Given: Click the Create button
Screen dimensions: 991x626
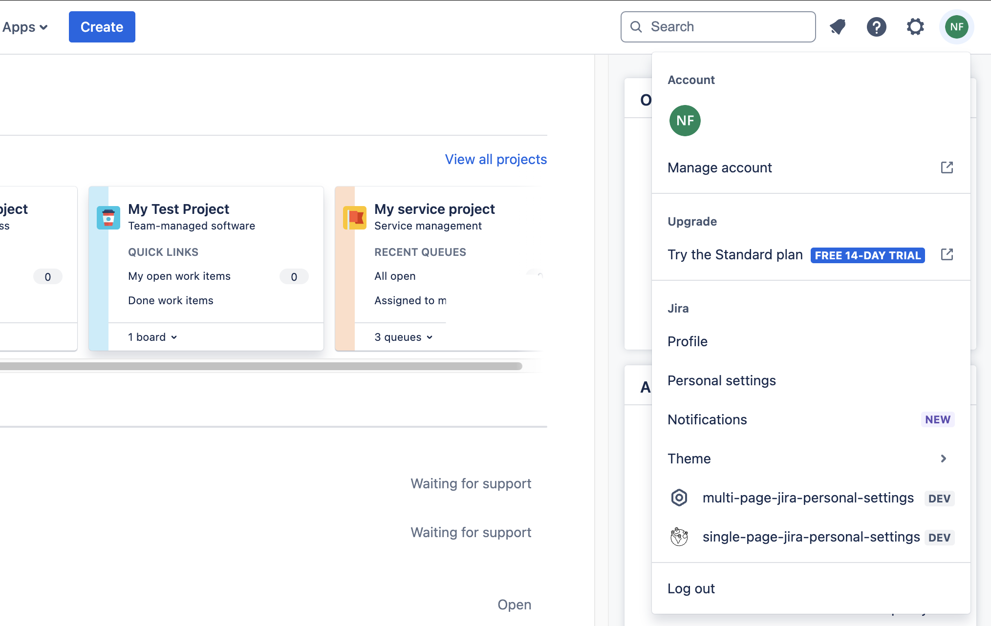Looking at the screenshot, I should pyautogui.click(x=101, y=27).
